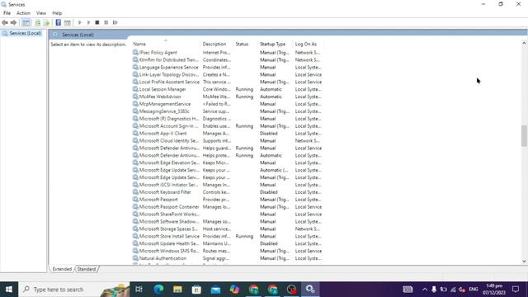Click the Restart Service toolbar icon
Viewport: 528px width, 297px height.
click(x=115, y=22)
